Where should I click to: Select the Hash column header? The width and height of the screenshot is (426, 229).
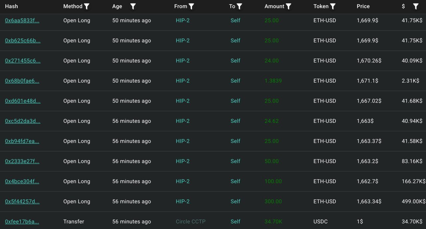(12, 6)
